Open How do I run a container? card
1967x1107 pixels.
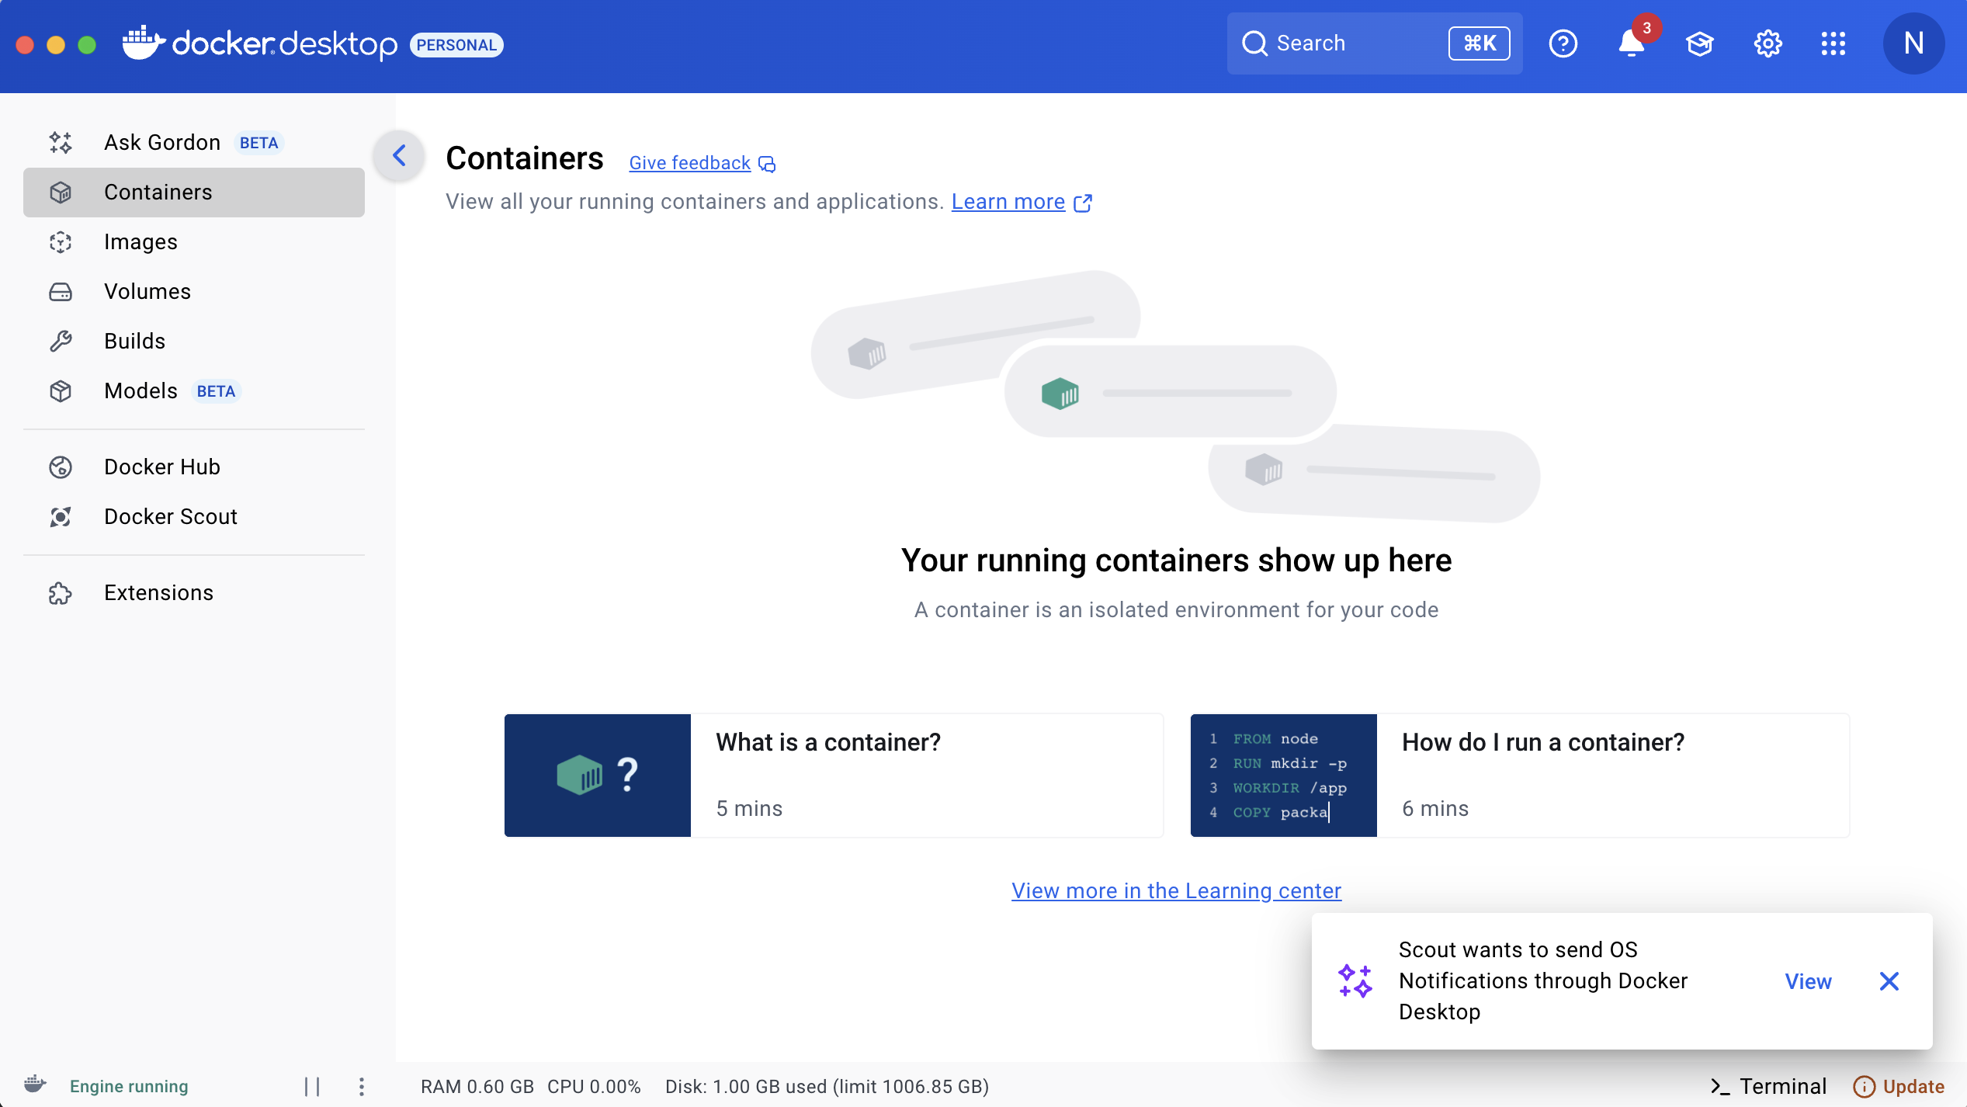click(x=1520, y=775)
